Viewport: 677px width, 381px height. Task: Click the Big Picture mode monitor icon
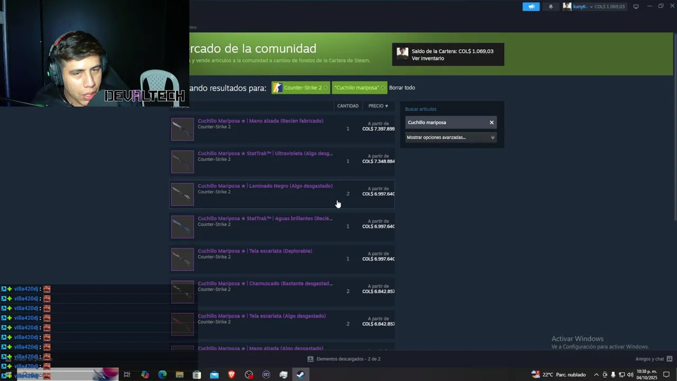(x=636, y=6)
